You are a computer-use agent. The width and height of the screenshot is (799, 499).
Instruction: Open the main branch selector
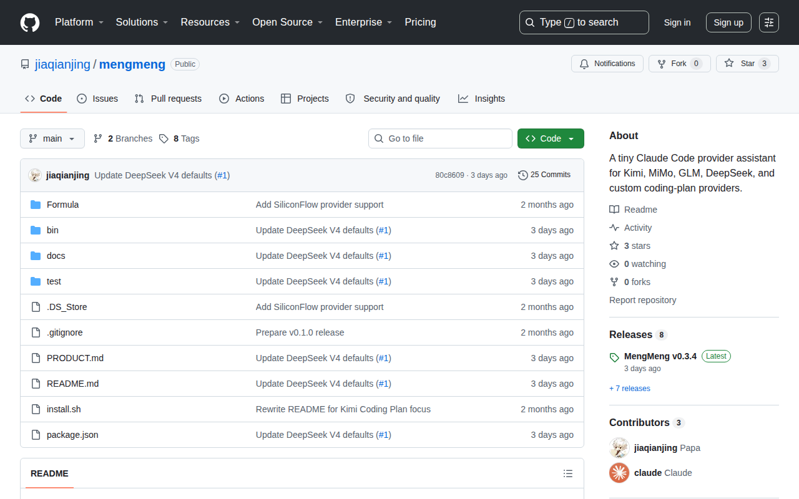pyautogui.click(x=52, y=138)
